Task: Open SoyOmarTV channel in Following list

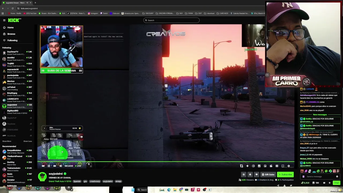Action: coord(17,53)
